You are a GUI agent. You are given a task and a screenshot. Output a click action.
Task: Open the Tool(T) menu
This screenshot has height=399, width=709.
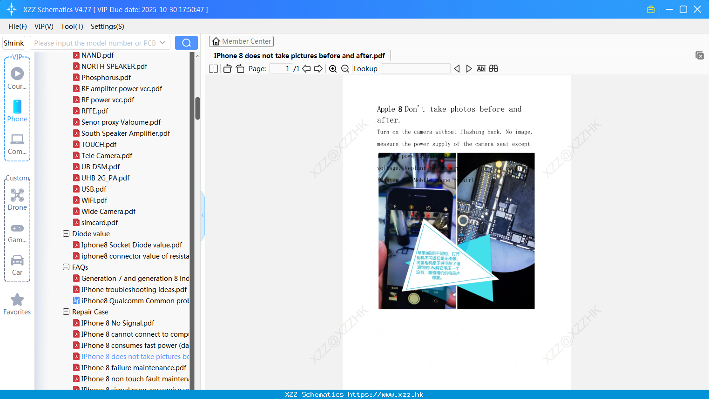coord(72,27)
